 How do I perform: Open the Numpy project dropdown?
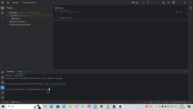(x=16, y=3)
